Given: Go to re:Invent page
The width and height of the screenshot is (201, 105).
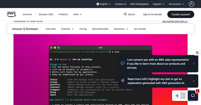Looking at the screenshot, I should click(27, 14).
